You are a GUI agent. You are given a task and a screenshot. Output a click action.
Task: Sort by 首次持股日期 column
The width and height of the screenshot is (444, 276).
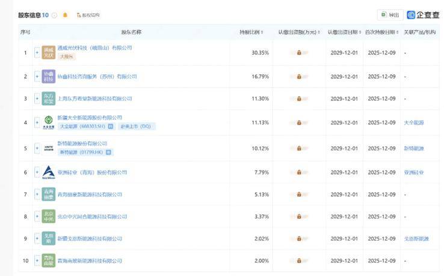tap(381, 32)
